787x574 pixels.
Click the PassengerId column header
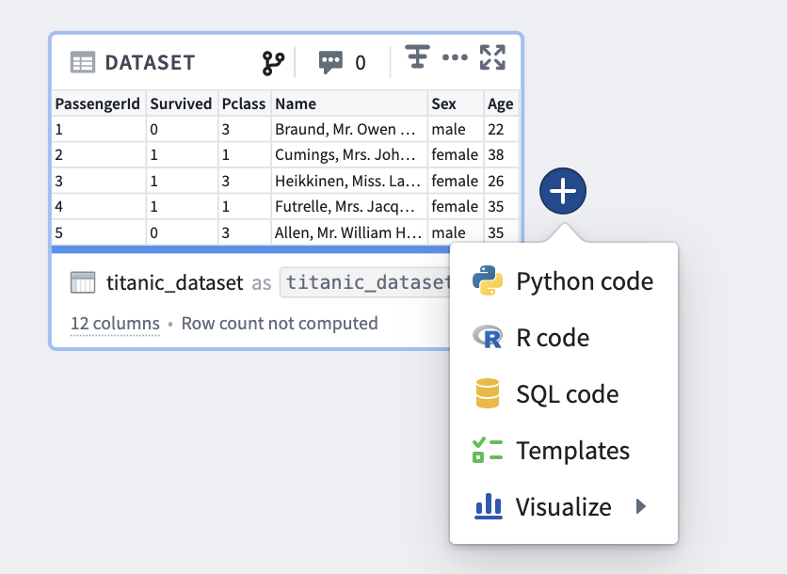pyautogui.click(x=98, y=104)
